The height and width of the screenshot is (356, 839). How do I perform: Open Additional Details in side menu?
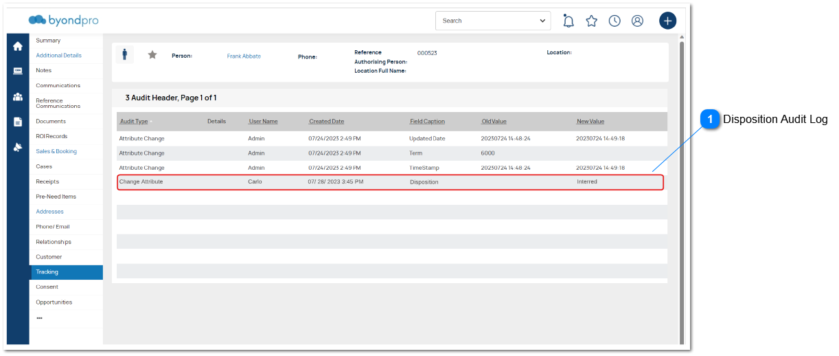(58, 56)
